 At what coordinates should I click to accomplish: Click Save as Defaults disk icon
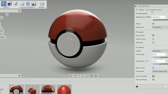[x=153, y=76]
